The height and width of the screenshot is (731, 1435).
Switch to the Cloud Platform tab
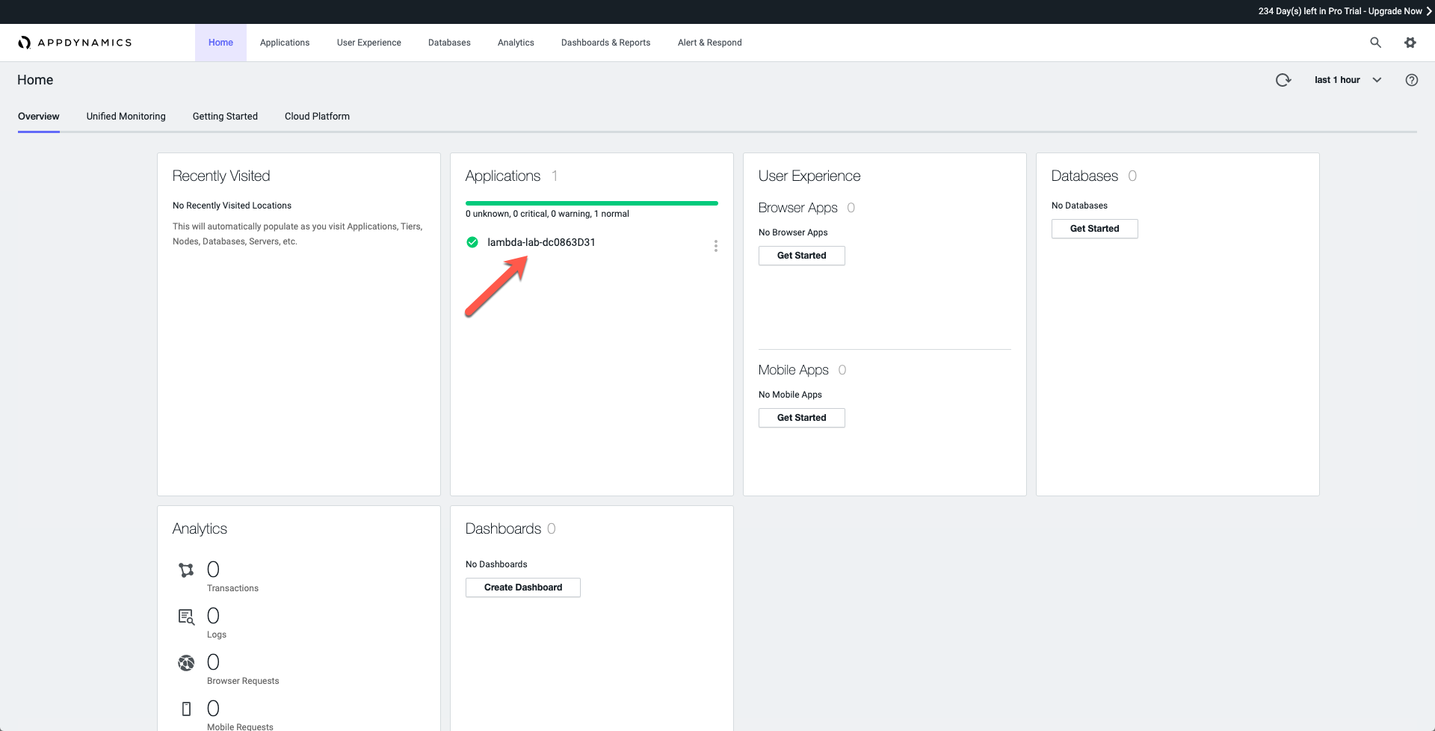click(317, 117)
